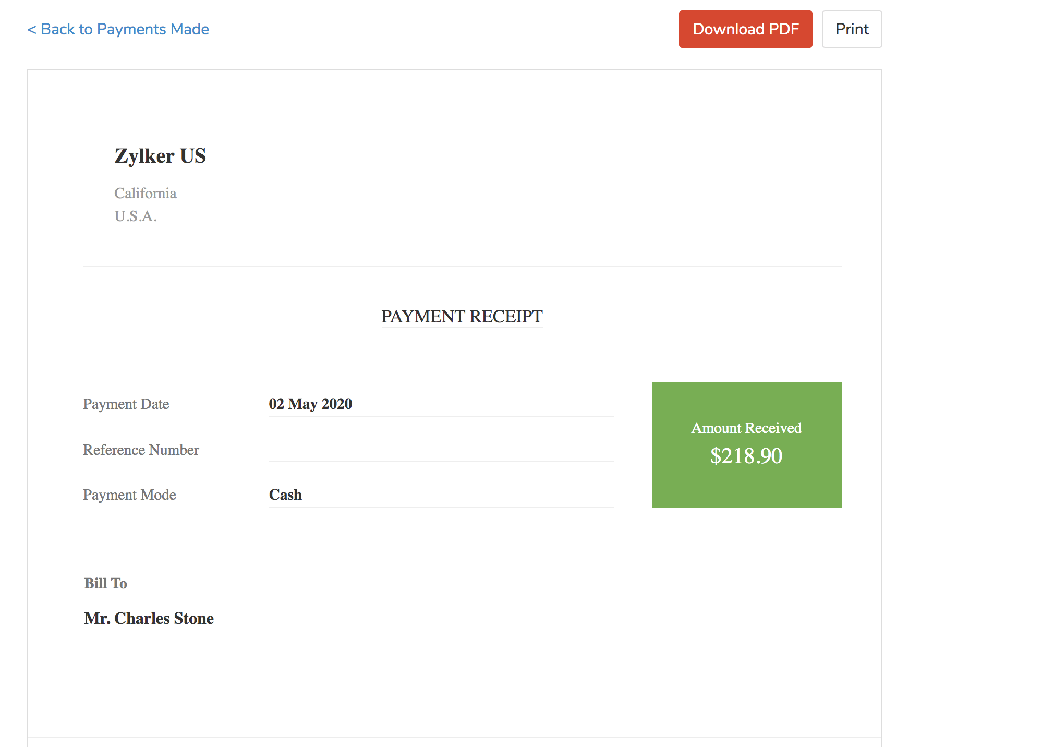Click the Zylker US company heading
This screenshot has height=747, width=1042.
coord(160,156)
